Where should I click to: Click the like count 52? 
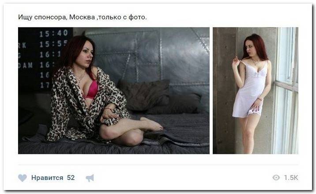(x=71, y=178)
